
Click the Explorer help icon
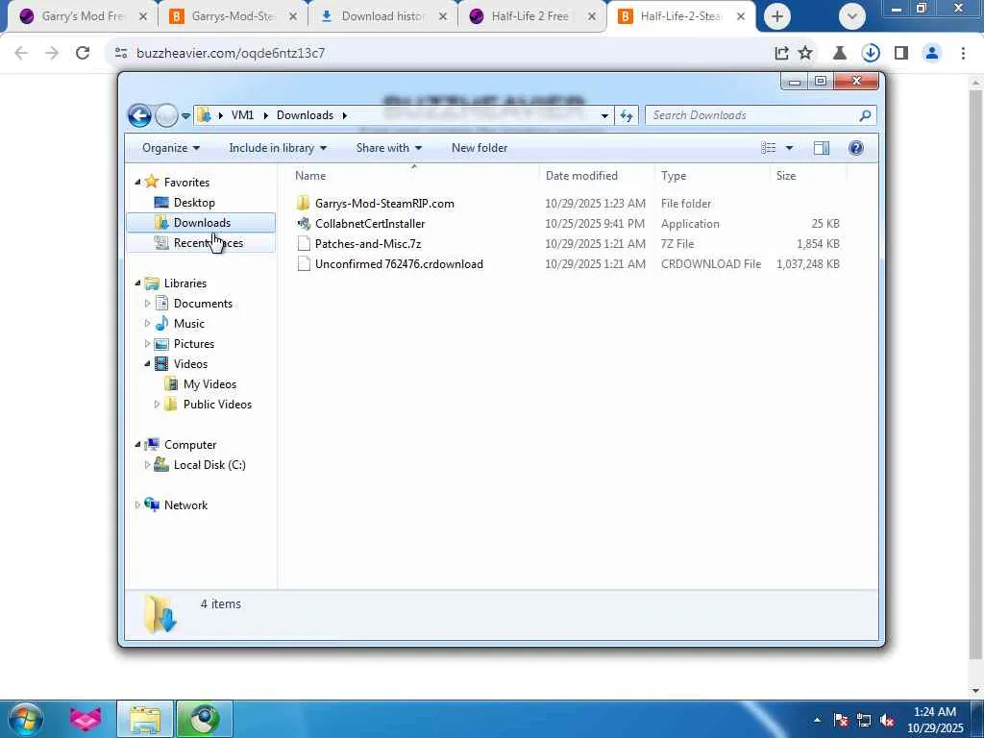tap(856, 148)
